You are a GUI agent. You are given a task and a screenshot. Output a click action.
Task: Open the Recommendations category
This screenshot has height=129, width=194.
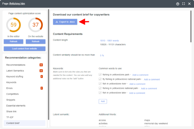coord(16,65)
